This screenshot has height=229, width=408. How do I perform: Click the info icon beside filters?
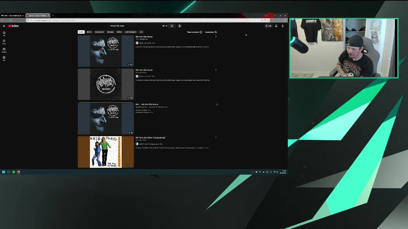200,32
